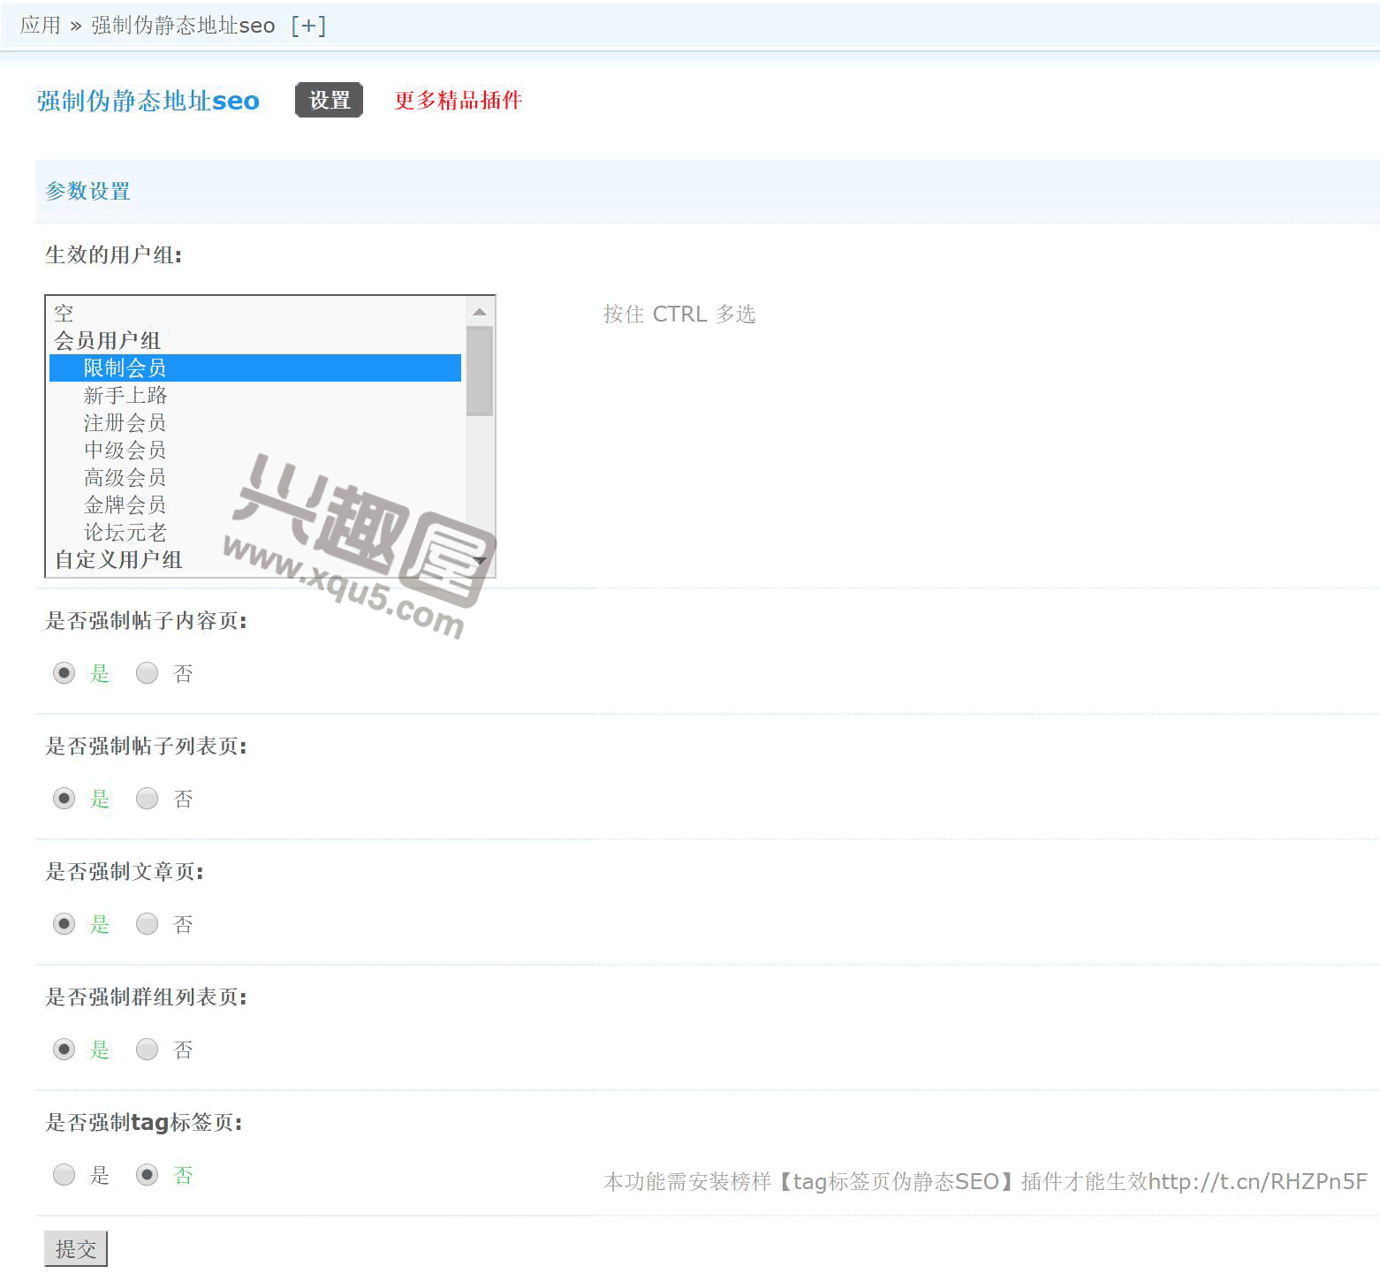The height and width of the screenshot is (1281, 1380).
Task: Select the 空 option in user group list
Action: (x=255, y=314)
